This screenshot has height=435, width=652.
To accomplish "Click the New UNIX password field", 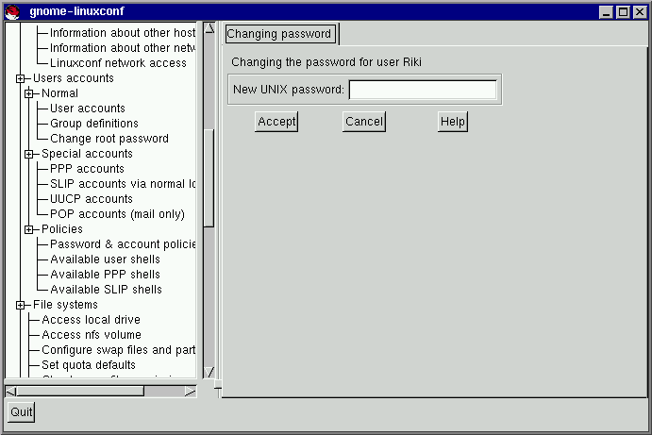I will (422, 91).
